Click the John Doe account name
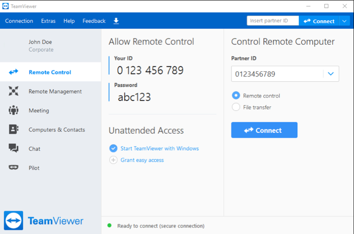The width and height of the screenshot is (354, 234). pyautogui.click(x=40, y=42)
